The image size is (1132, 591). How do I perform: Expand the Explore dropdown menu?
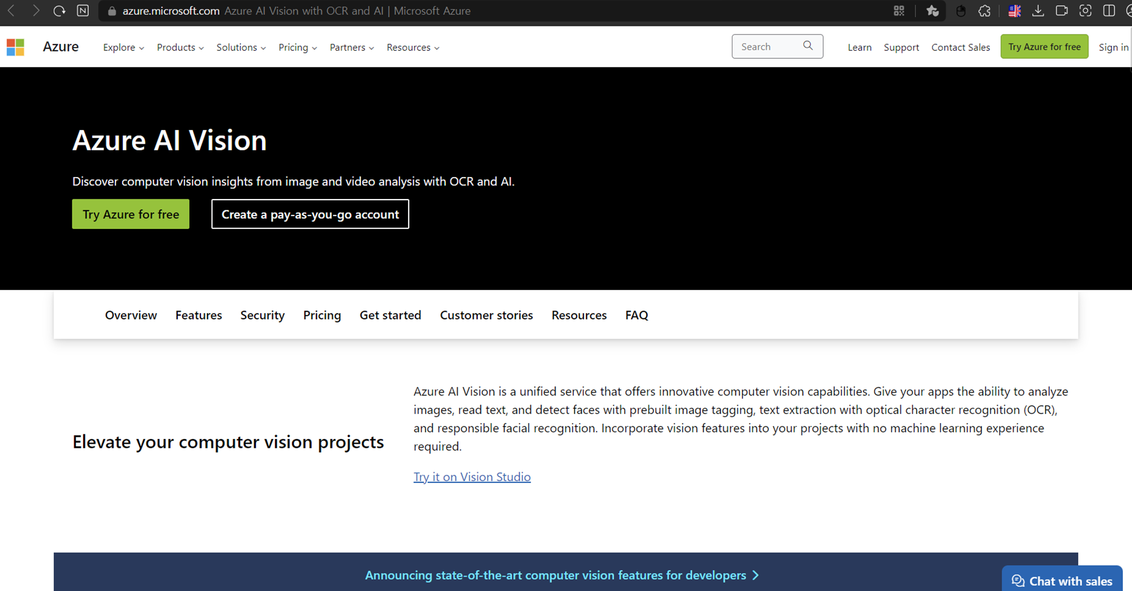point(123,48)
